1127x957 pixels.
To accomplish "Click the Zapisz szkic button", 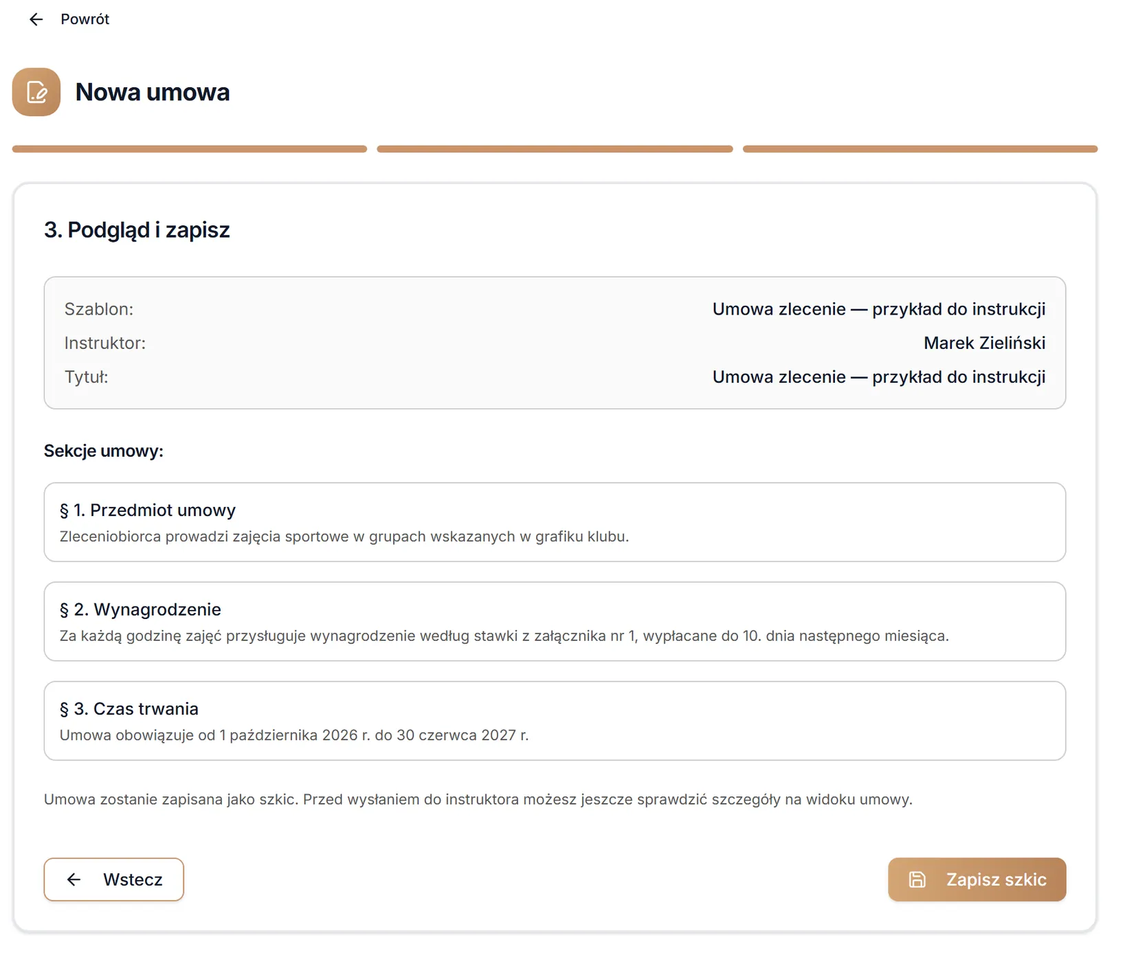I will pyautogui.click(x=977, y=879).
